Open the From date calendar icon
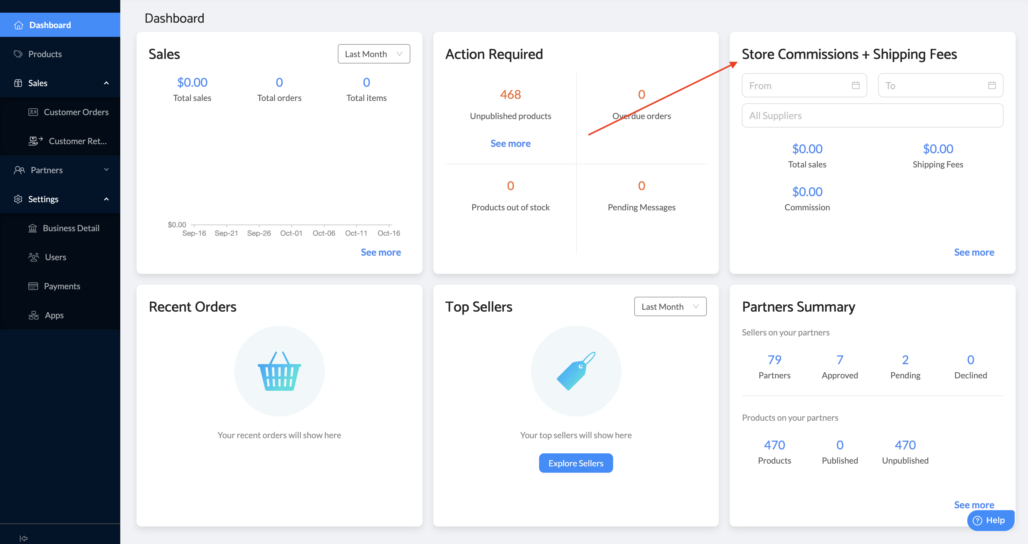Viewport: 1028px width, 544px height. (x=855, y=86)
